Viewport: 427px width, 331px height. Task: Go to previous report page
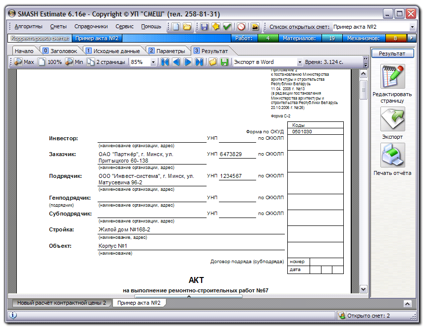coord(176,62)
